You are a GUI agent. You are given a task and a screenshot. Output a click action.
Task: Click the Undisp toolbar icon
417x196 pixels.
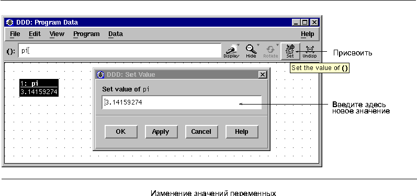(309, 50)
